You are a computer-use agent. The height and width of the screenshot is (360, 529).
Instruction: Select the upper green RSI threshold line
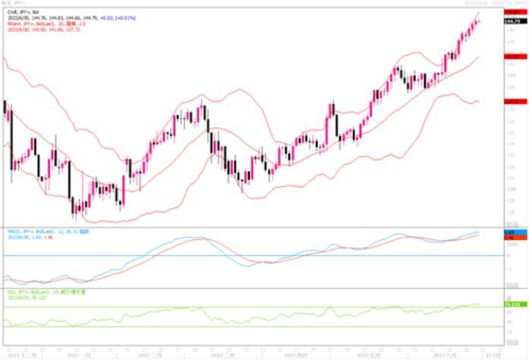228,308
